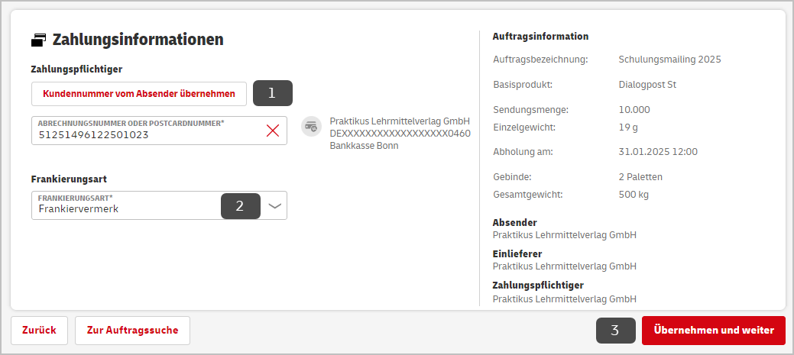The height and width of the screenshot is (355, 794).
Task: Select the dark callout marker number 3
Action: tap(616, 331)
